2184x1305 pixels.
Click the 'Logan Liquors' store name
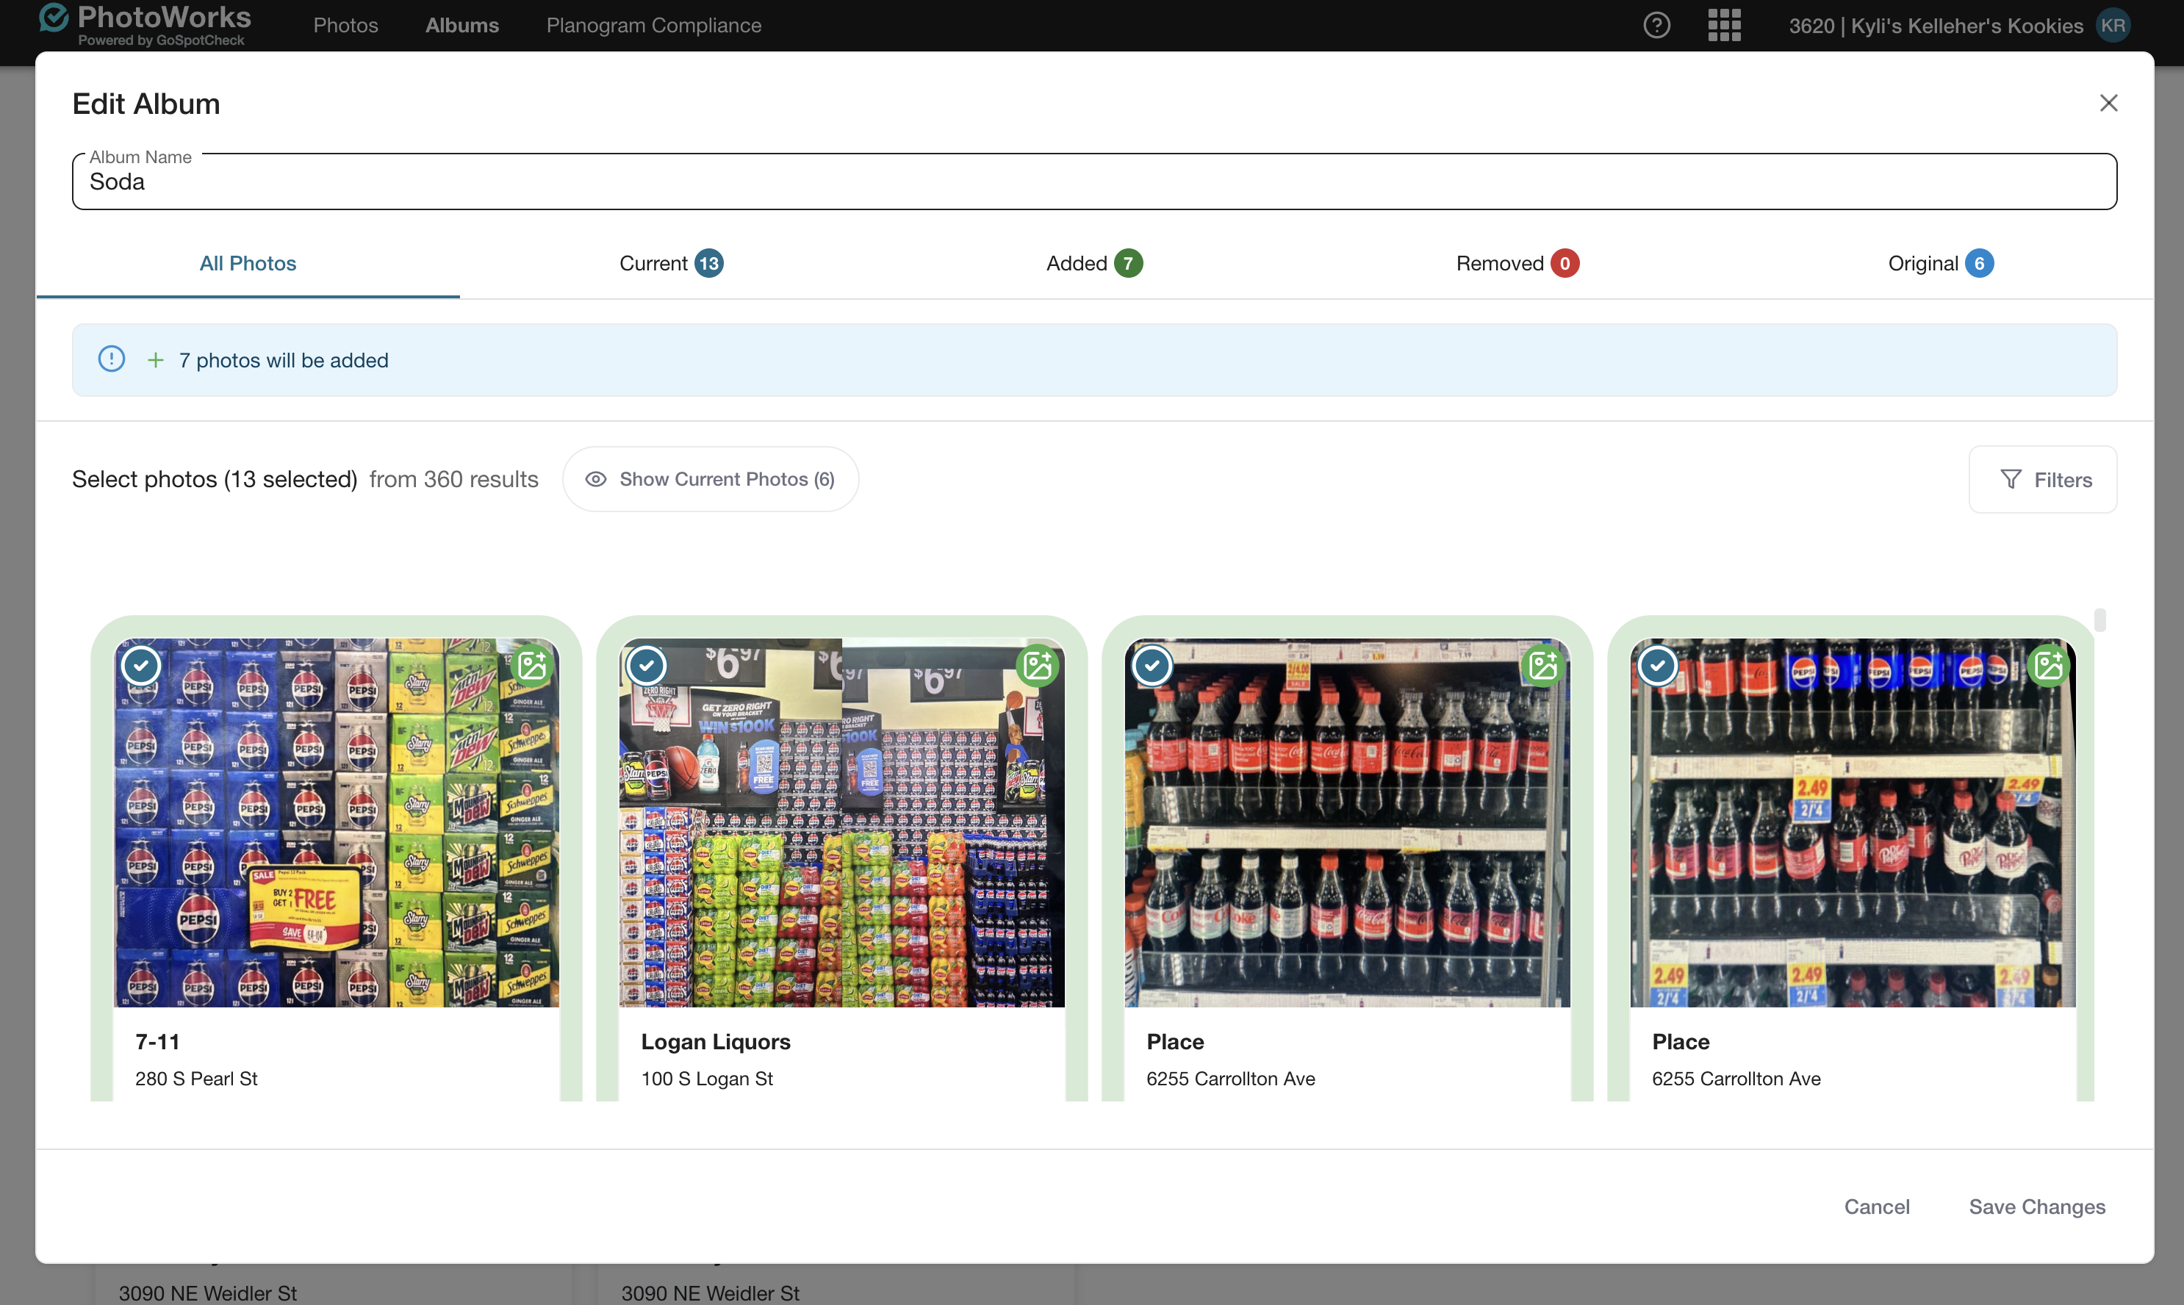[716, 1041]
